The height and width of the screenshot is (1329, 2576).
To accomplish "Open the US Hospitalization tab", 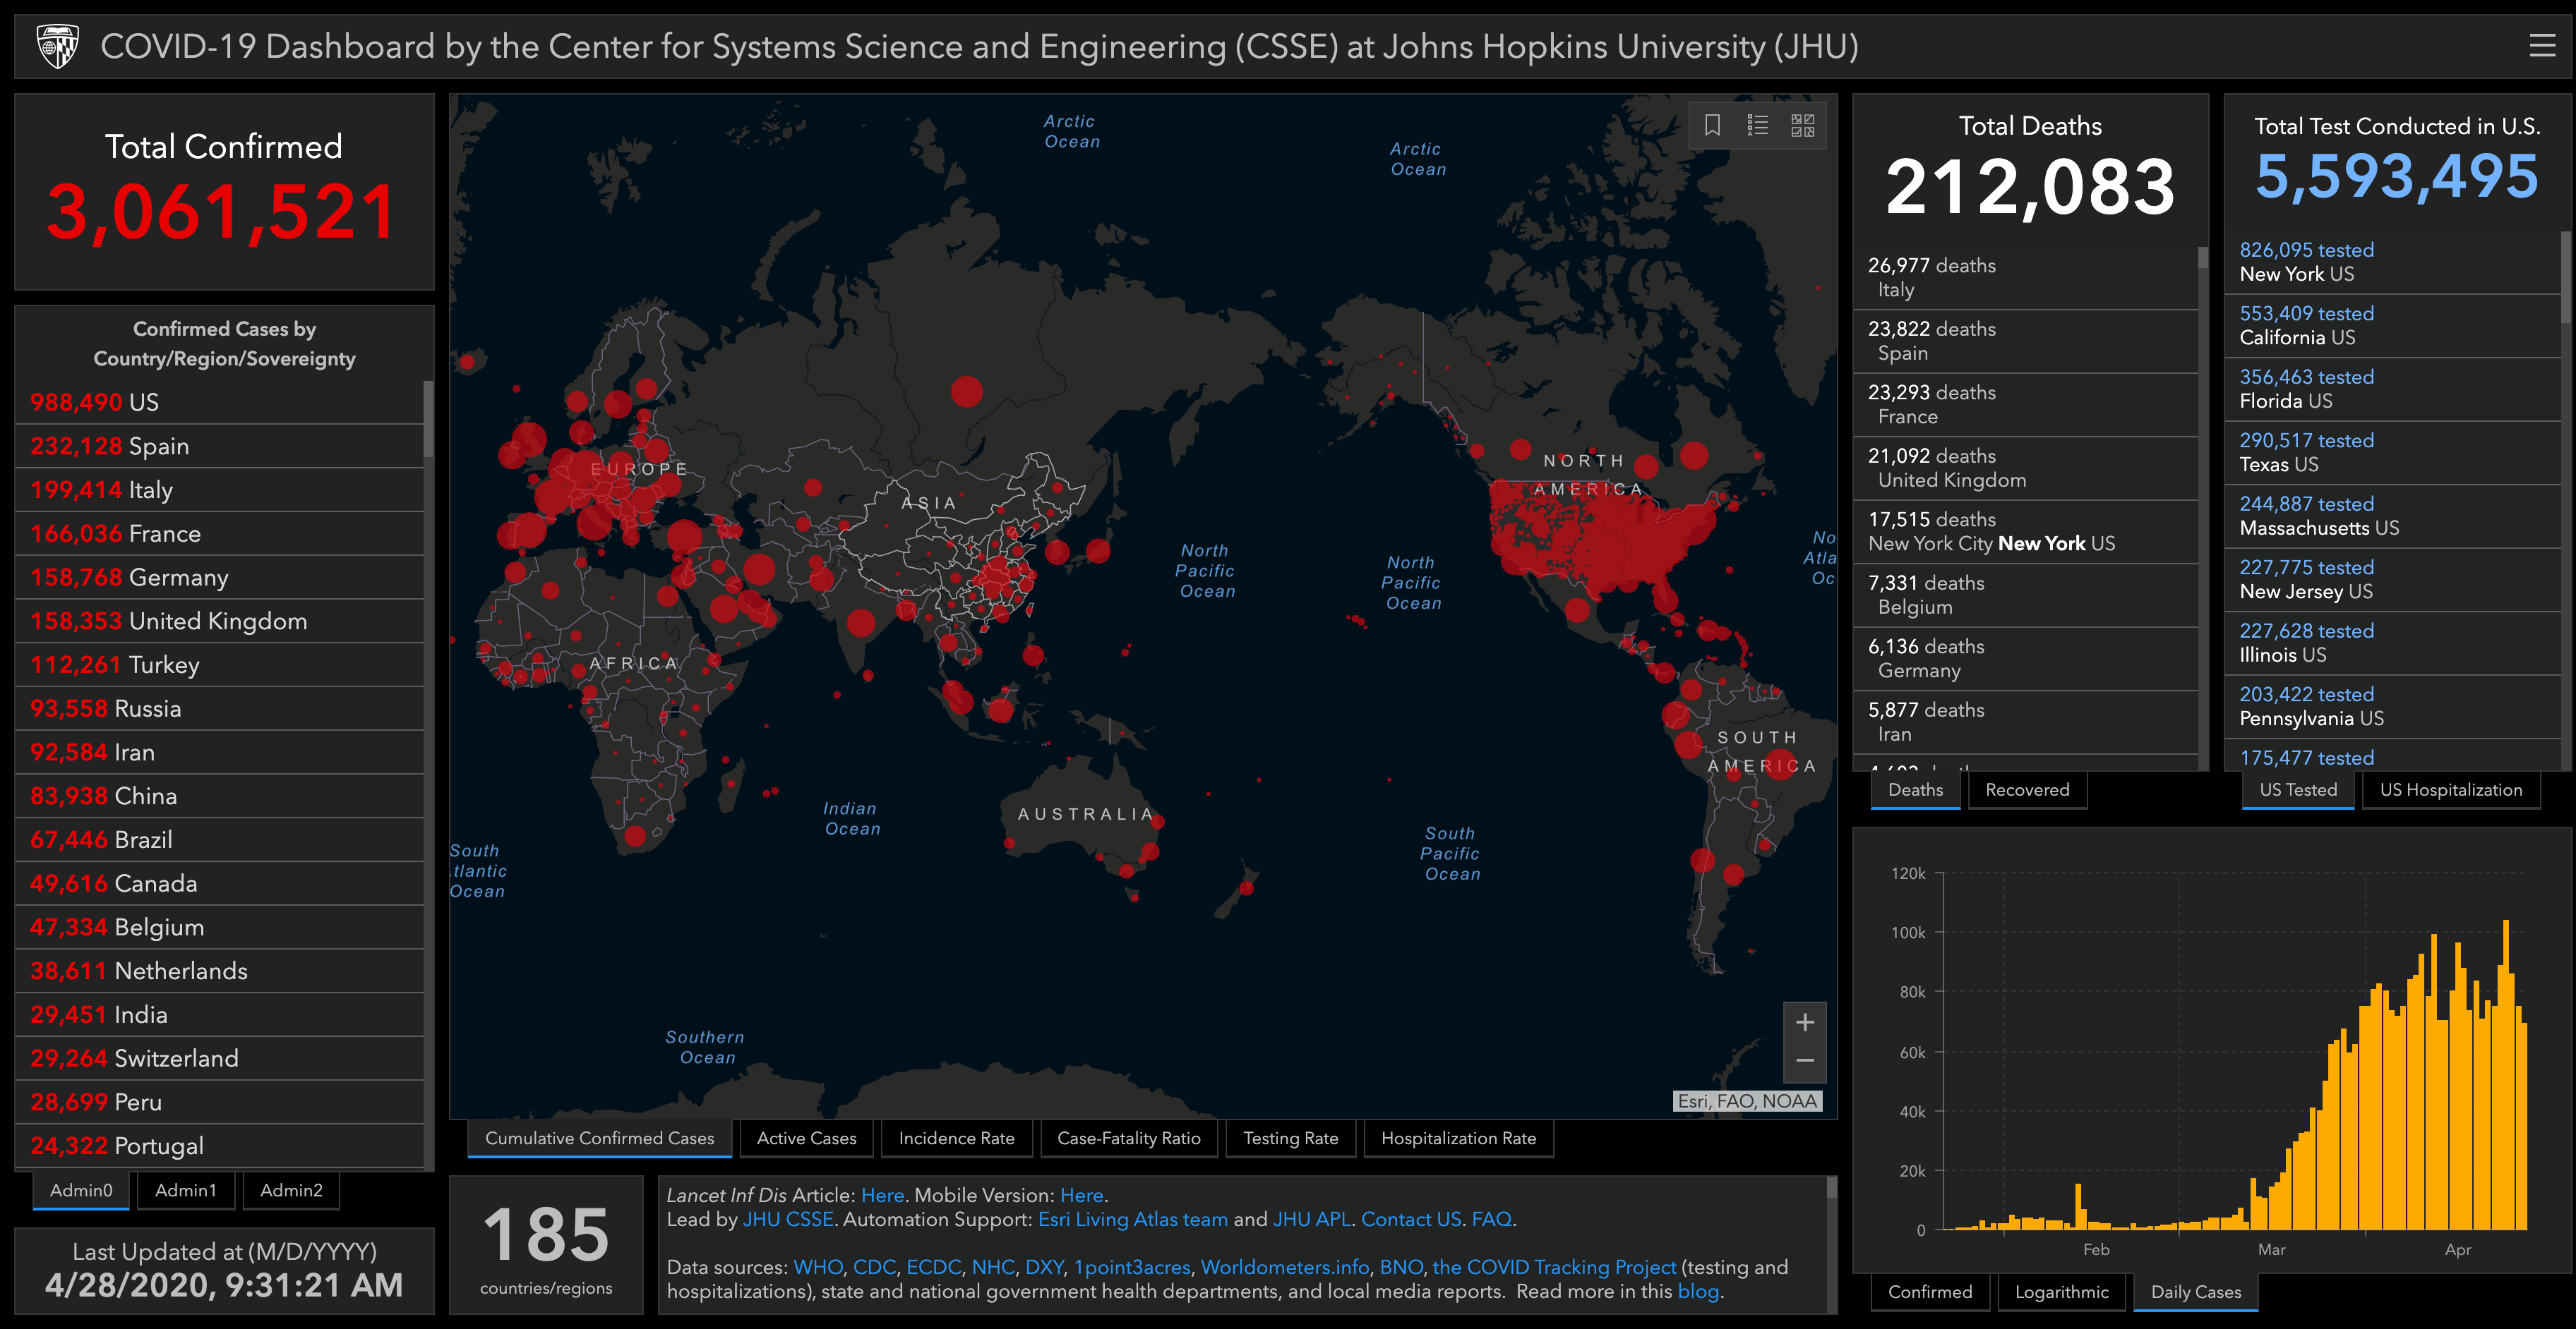I will pyautogui.click(x=2451, y=789).
